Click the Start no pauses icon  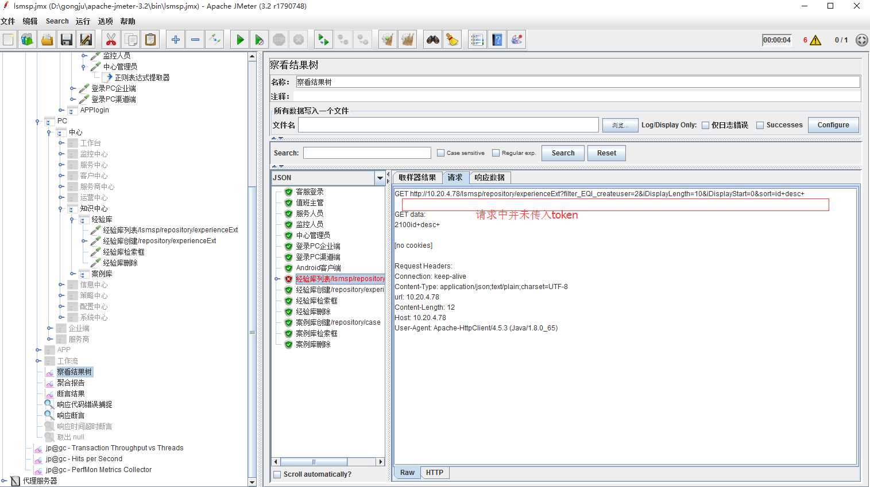coord(260,40)
